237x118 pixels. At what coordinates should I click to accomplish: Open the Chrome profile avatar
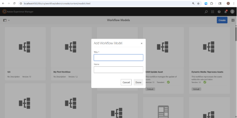coord(228,4)
